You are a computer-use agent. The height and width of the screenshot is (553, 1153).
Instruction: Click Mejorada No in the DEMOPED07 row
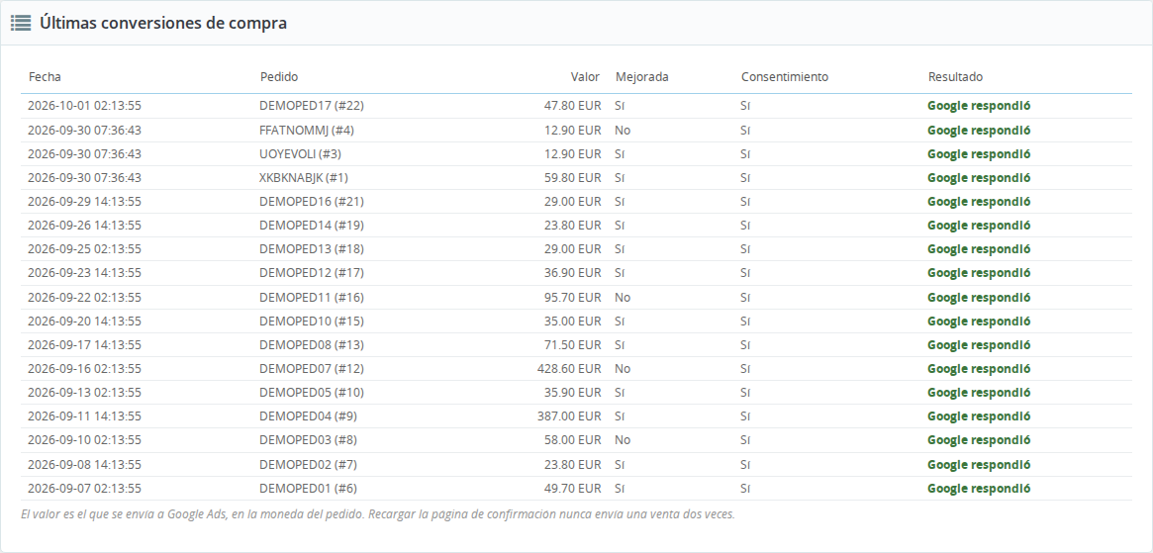[x=623, y=368]
